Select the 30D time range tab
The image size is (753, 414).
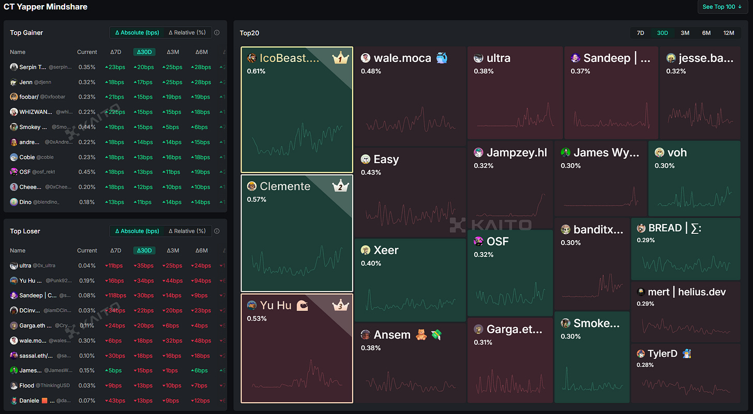(662, 33)
